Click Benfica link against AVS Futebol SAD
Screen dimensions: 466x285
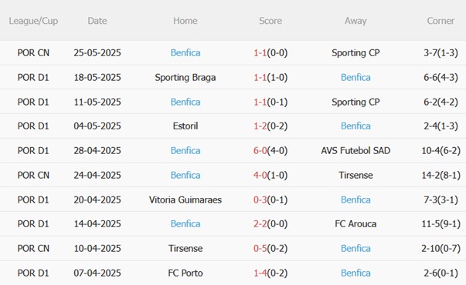185,150
